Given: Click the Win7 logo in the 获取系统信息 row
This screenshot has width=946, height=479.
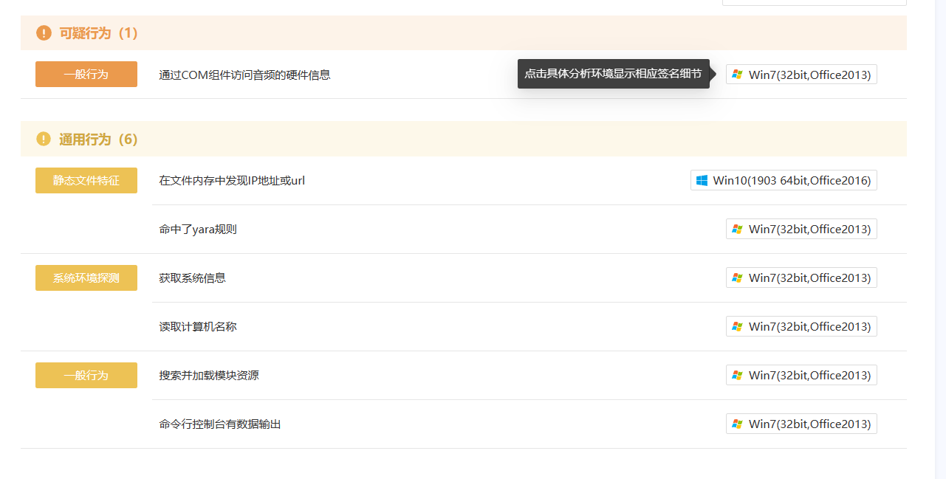Looking at the screenshot, I should click(737, 278).
